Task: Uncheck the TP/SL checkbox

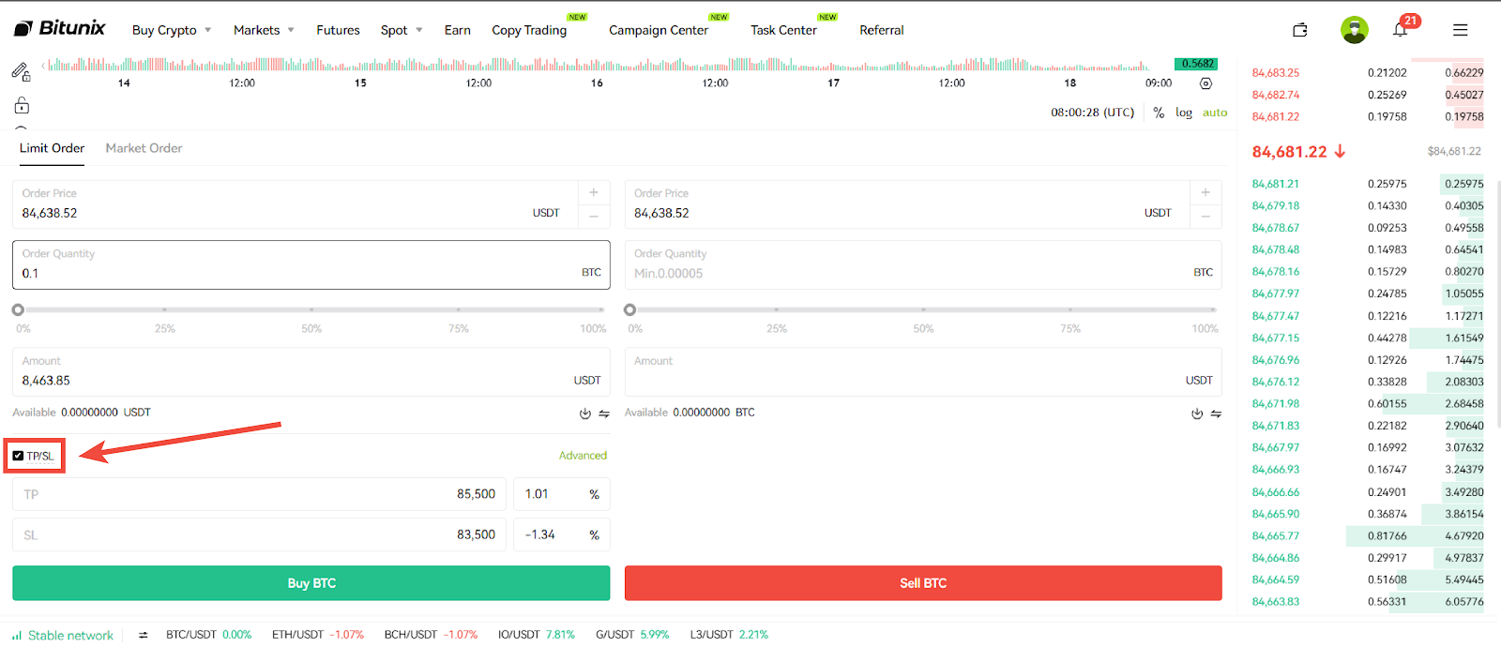Action: pyautogui.click(x=18, y=456)
